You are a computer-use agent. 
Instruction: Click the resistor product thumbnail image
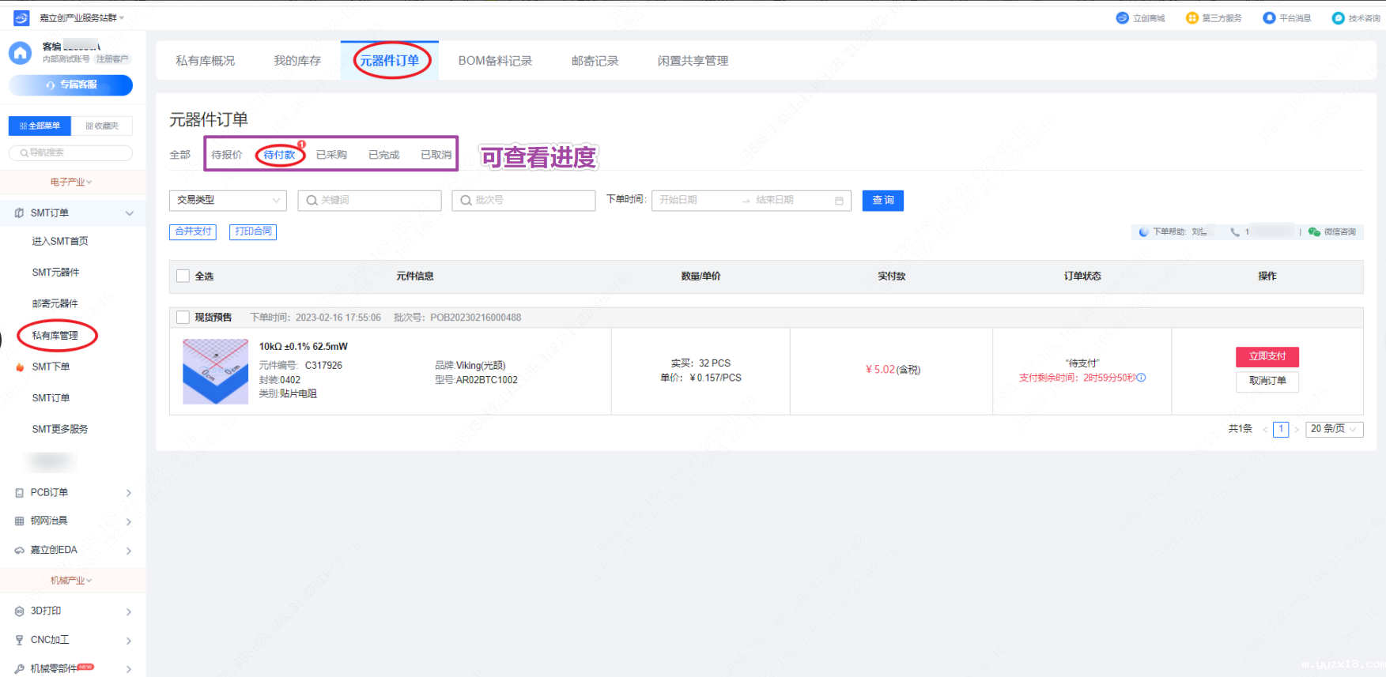pyautogui.click(x=215, y=372)
